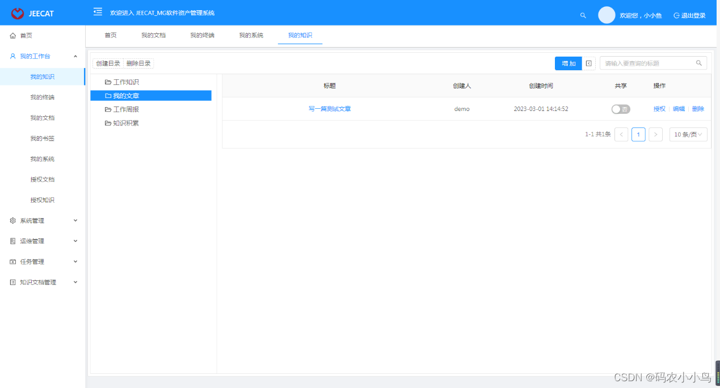Image resolution: width=720 pixels, height=388 pixels.
Task: Click the creator cell 'demo'
Action: (462, 109)
